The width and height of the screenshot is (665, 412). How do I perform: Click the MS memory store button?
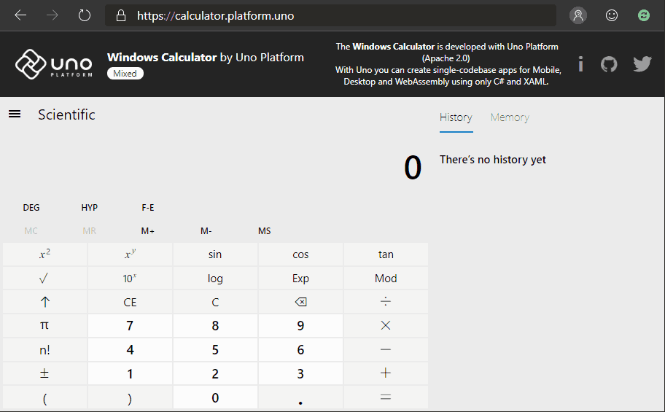coord(264,231)
